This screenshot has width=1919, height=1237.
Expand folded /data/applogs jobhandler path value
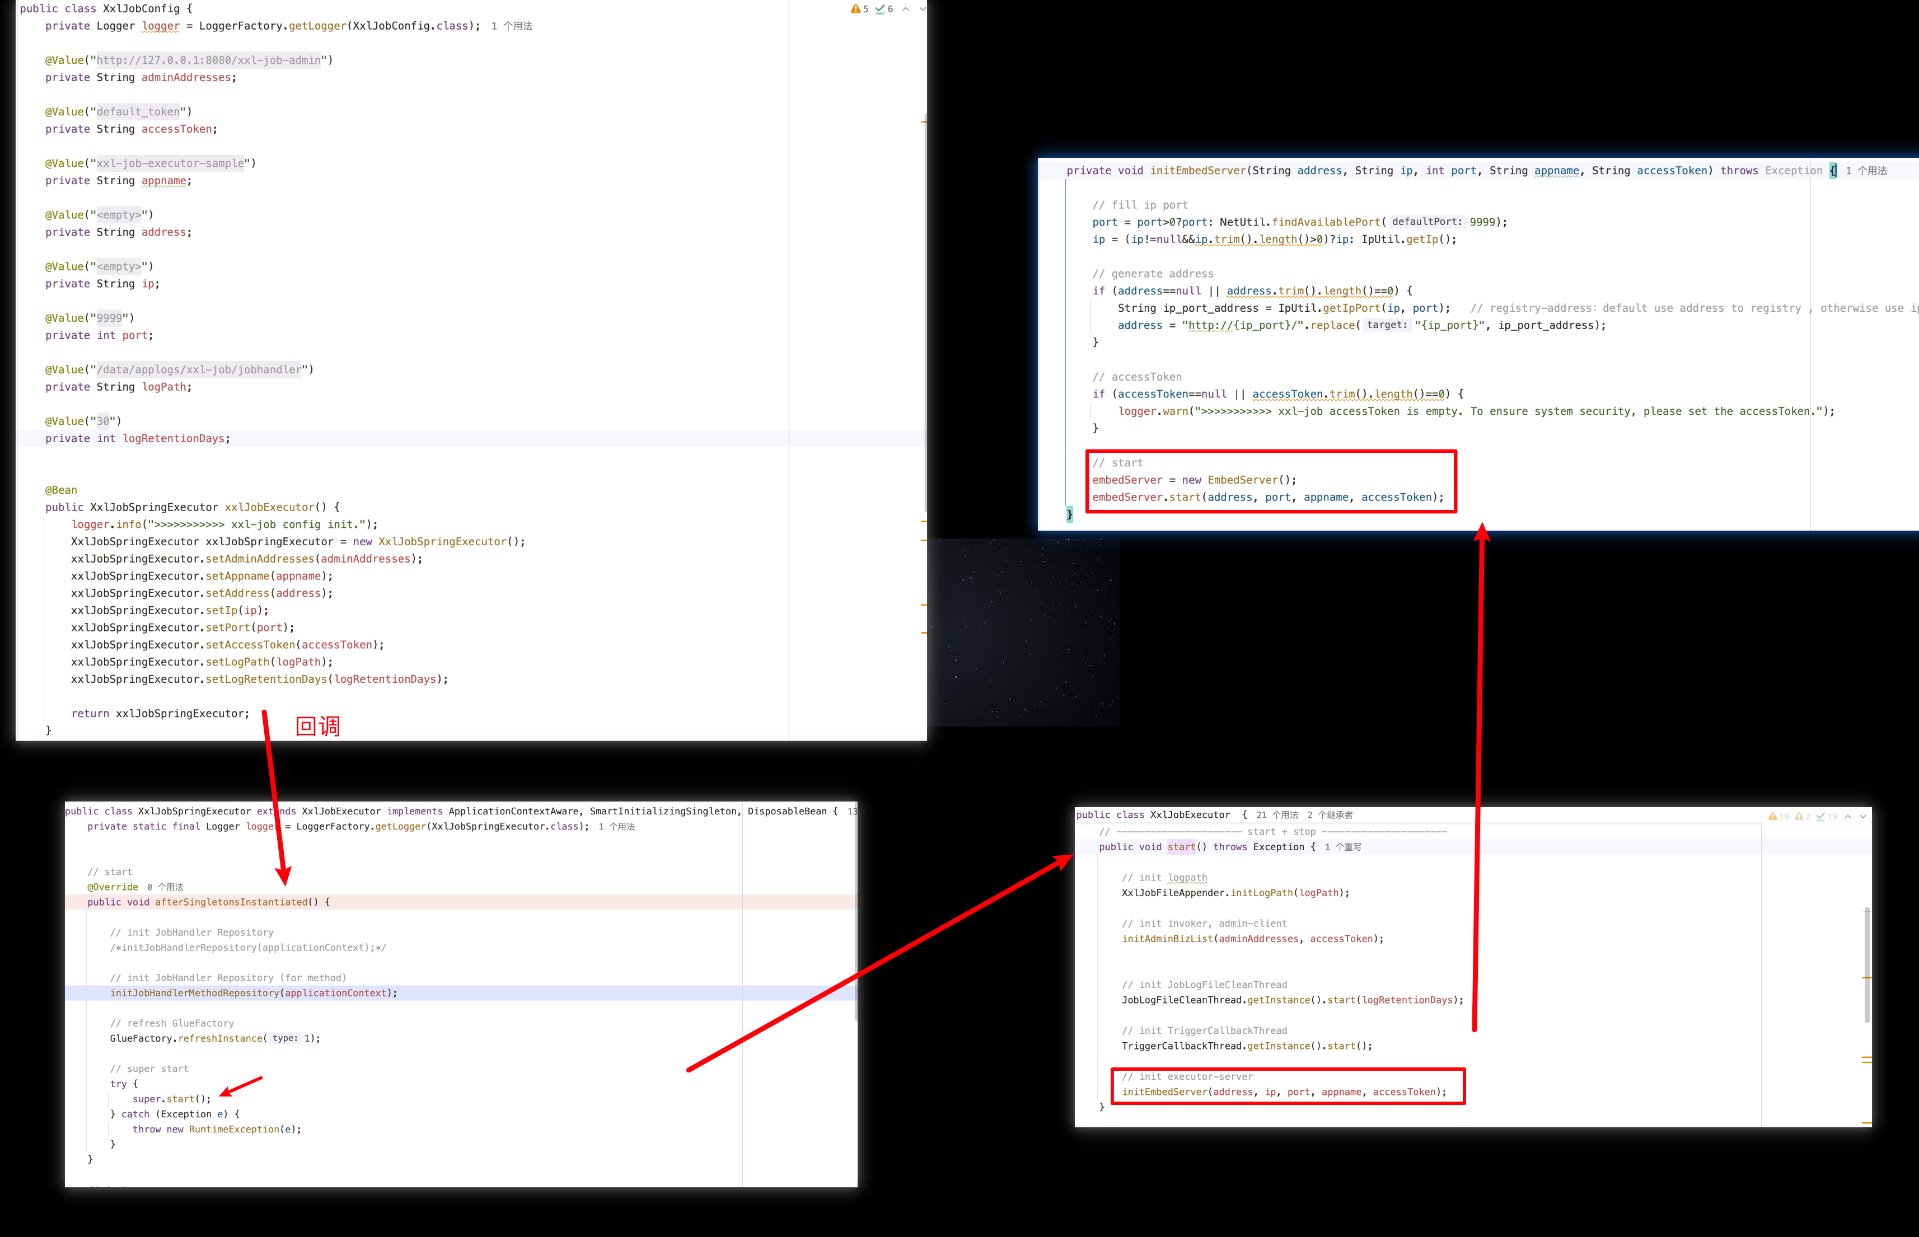pos(199,369)
